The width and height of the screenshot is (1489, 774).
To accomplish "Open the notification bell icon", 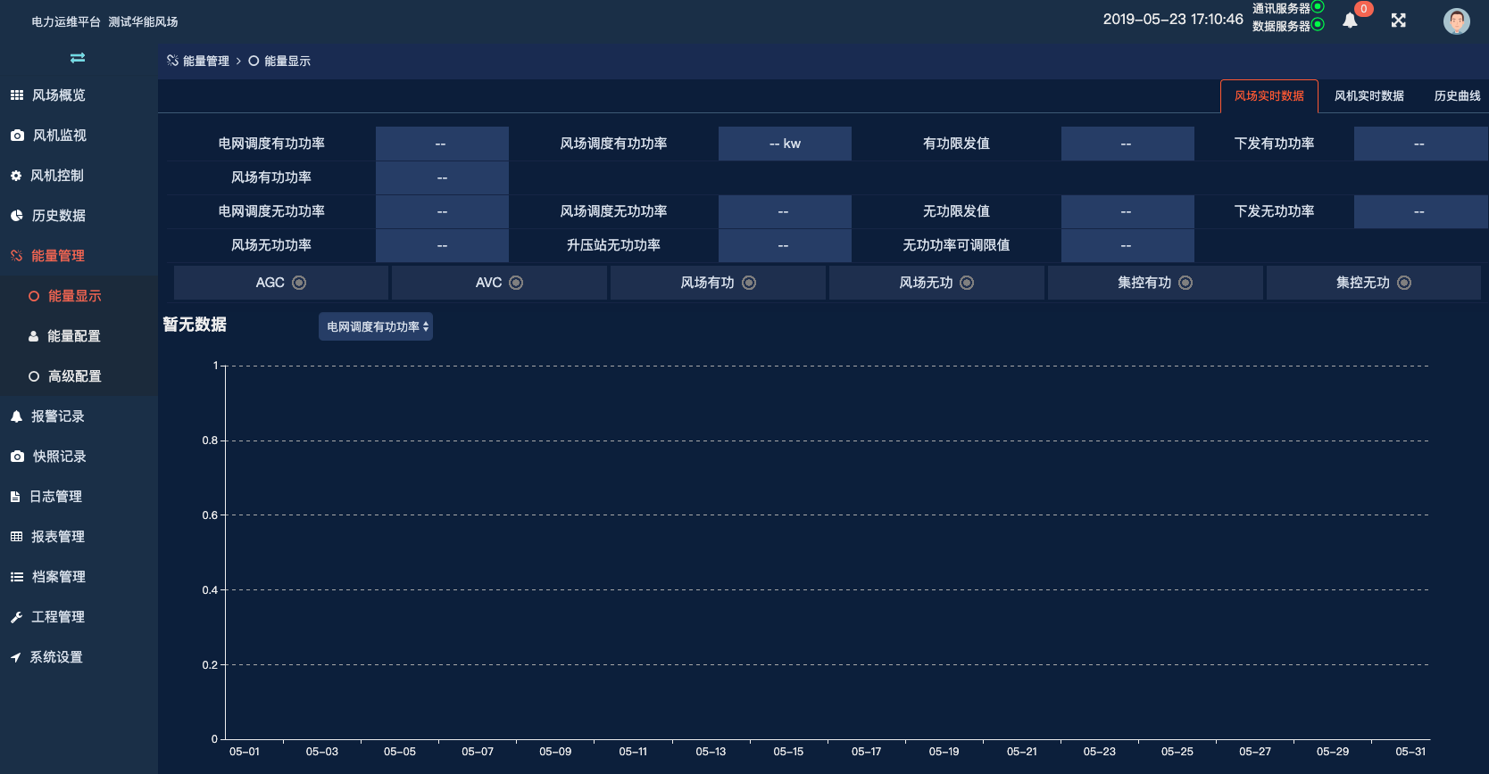I will (x=1350, y=21).
